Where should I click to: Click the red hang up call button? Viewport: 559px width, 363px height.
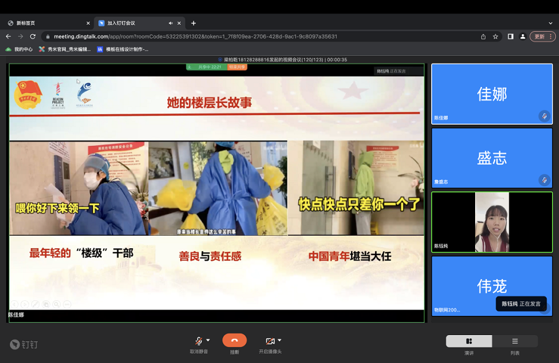click(x=234, y=341)
